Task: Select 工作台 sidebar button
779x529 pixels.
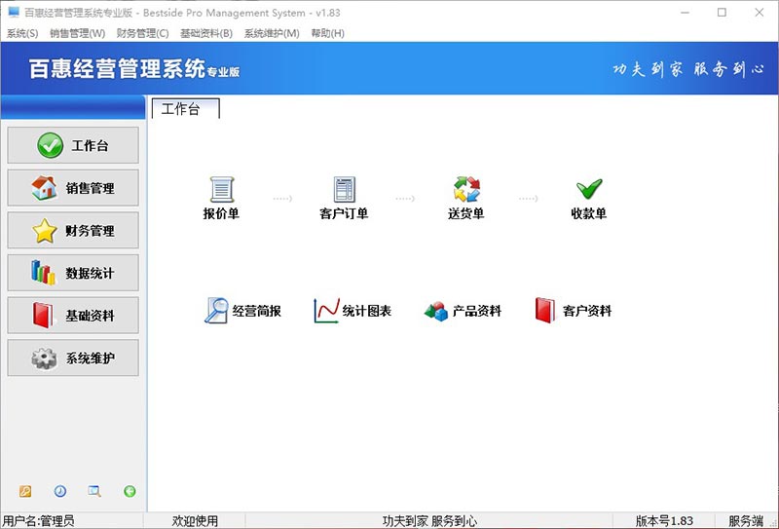Action: tap(73, 145)
